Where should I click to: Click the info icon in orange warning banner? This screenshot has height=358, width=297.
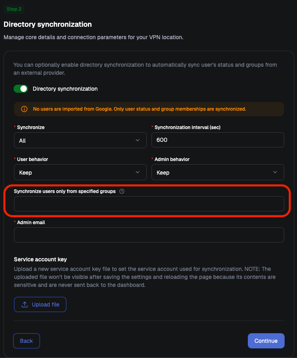pyautogui.click(x=24, y=109)
